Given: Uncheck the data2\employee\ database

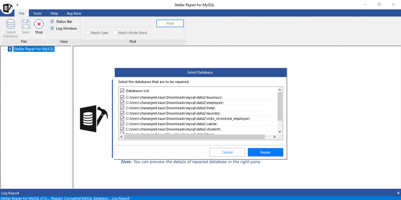Looking at the screenshot, I should 122,103.
